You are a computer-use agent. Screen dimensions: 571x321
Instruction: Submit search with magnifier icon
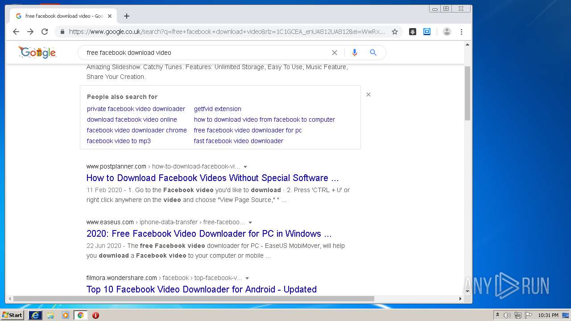coord(373,53)
